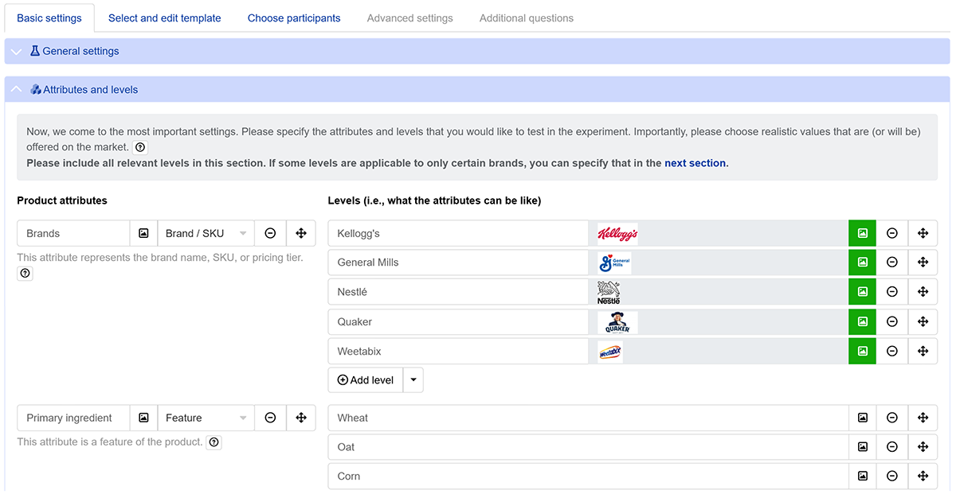The height and width of the screenshot is (494, 956).
Task: Open Feature attribute type dropdown
Action: [206, 418]
